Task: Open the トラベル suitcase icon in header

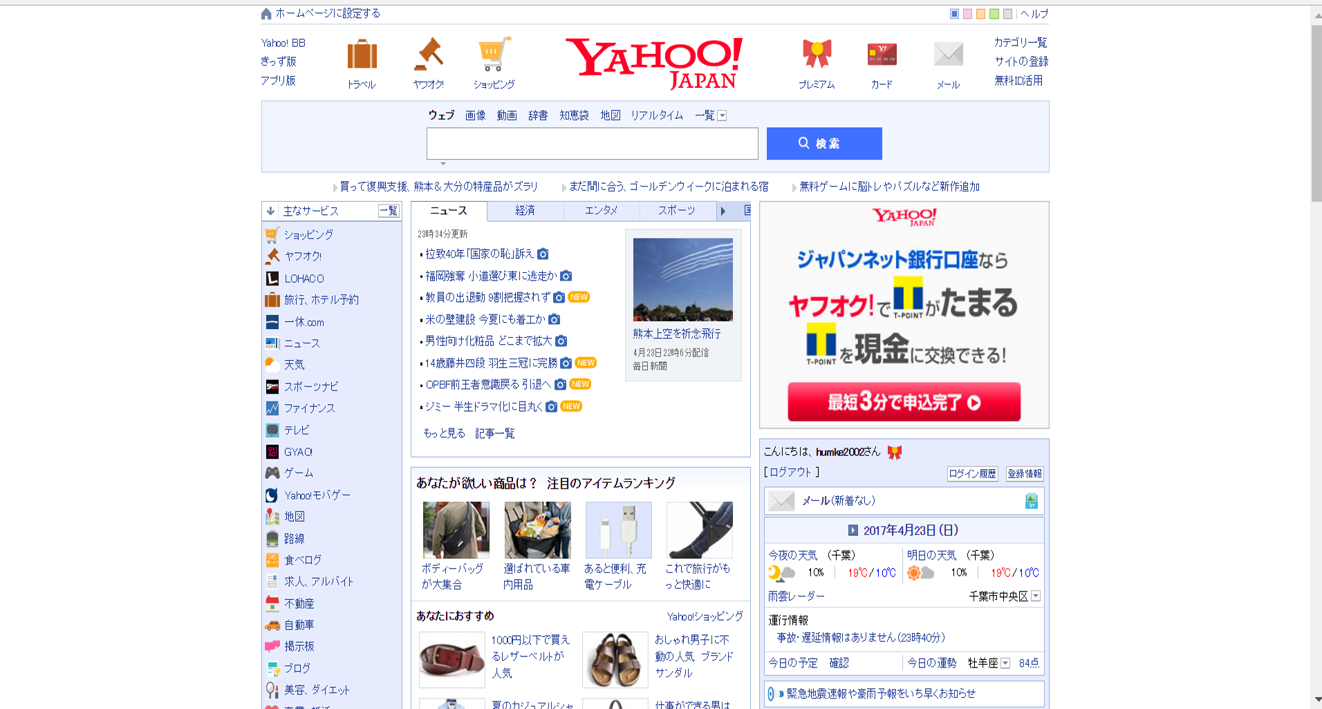Action: [x=362, y=55]
